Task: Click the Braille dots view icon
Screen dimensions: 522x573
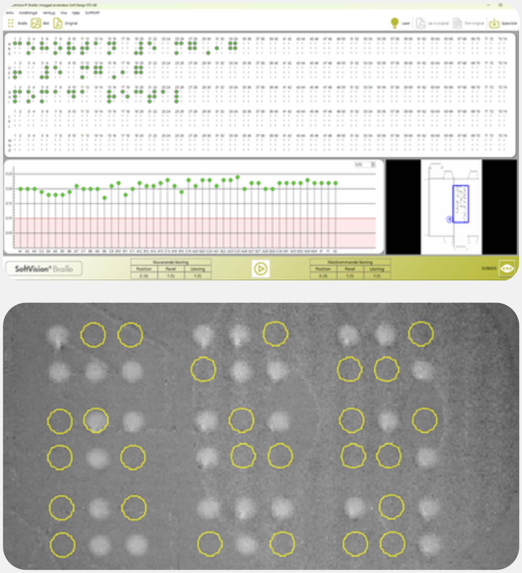Action: click(11, 23)
